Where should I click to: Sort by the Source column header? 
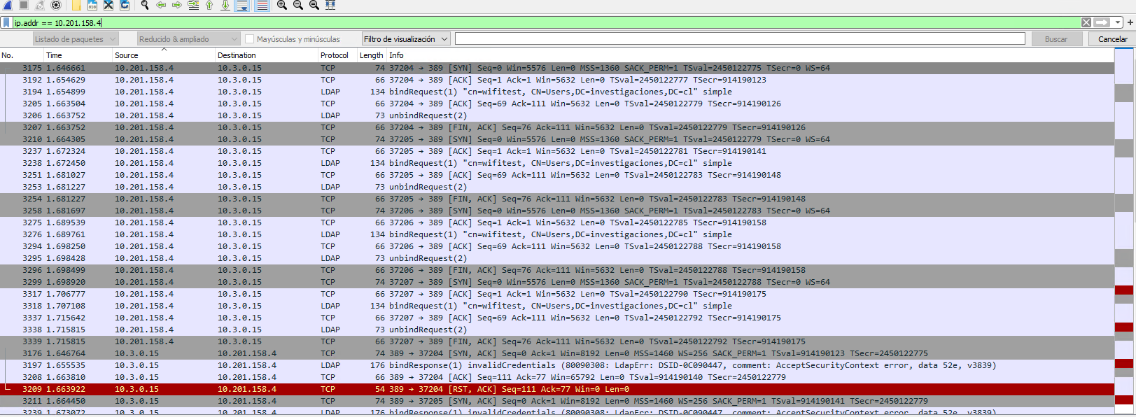point(127,55)
